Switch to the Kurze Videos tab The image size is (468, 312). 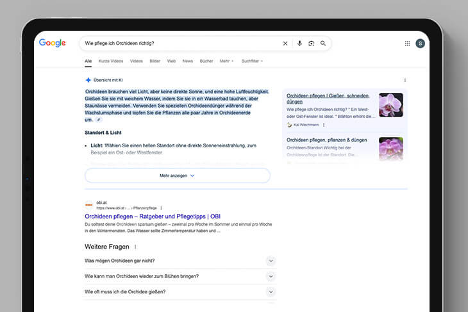pos(111,61)
